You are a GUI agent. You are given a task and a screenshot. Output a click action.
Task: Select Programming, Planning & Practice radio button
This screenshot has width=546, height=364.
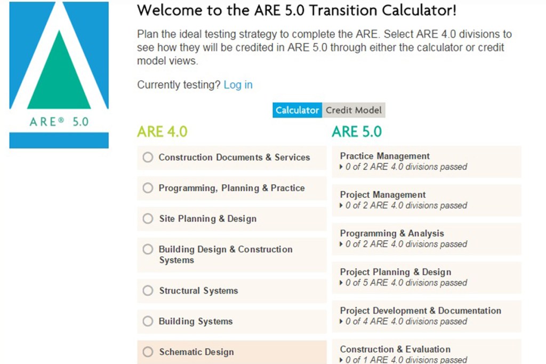148,188
